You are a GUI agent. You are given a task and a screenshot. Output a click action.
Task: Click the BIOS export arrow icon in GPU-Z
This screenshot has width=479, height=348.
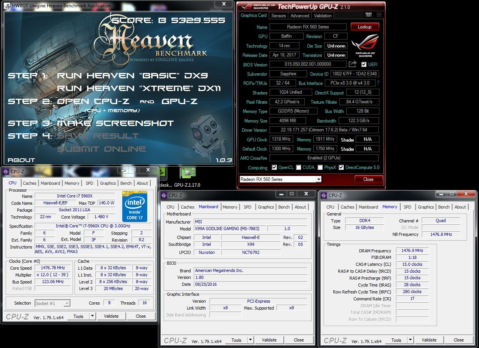tap(353, 64)
